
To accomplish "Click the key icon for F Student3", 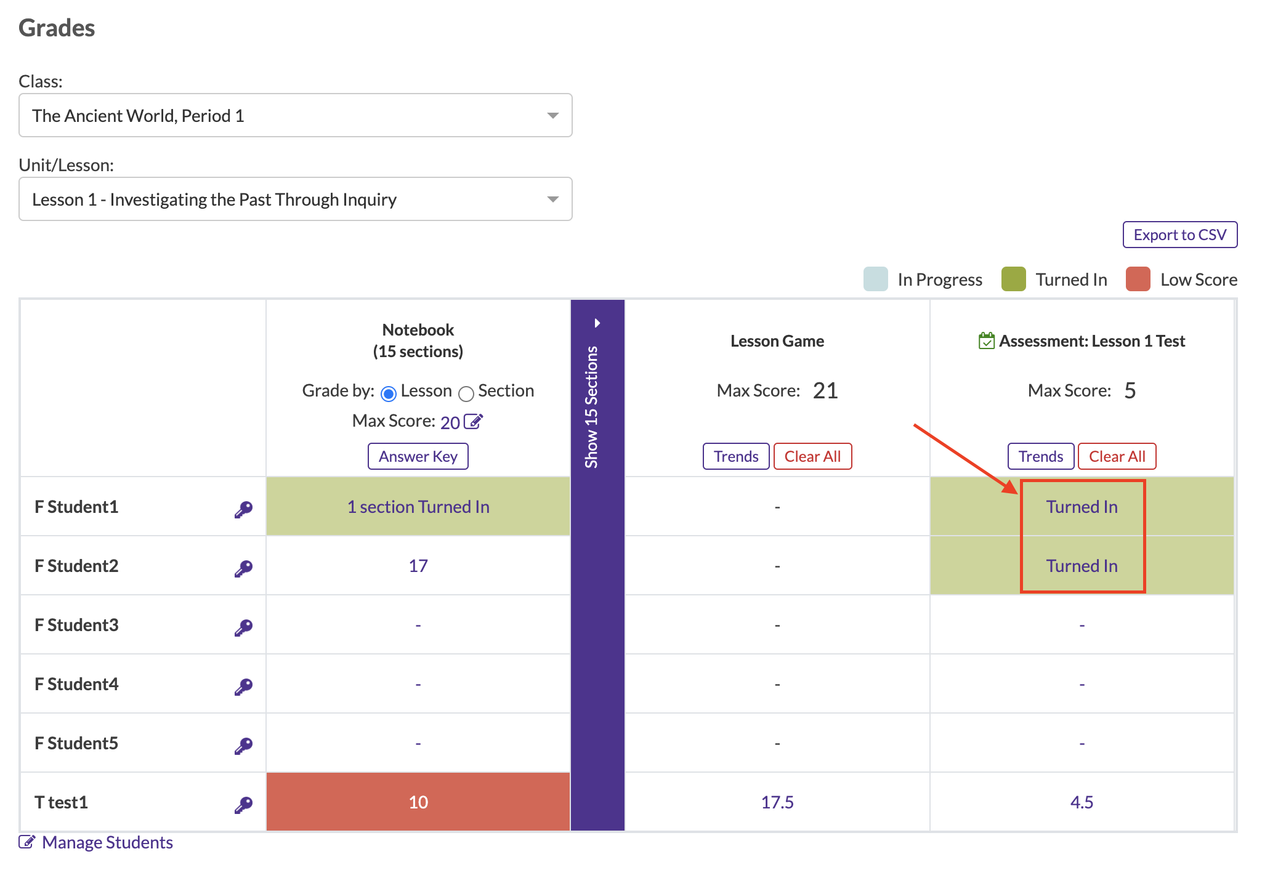I will pyautogui.click(x=243, y=627).
